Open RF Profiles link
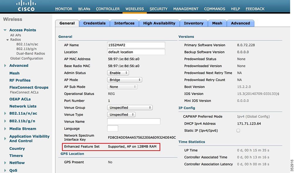The image size is (294, 173). click(20, 80)
